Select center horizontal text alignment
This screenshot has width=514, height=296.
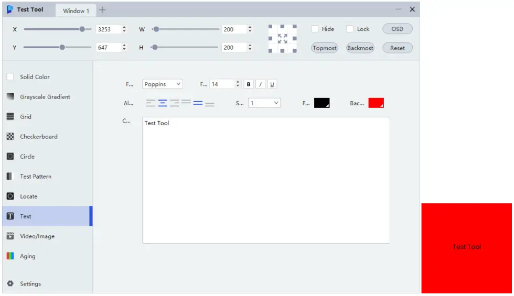tap(163, 103)
